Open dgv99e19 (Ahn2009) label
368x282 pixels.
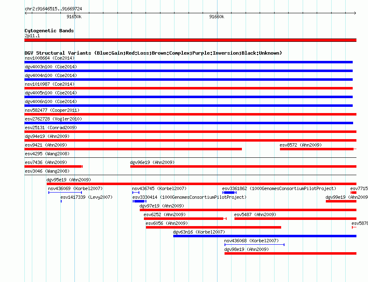[346, 197]
